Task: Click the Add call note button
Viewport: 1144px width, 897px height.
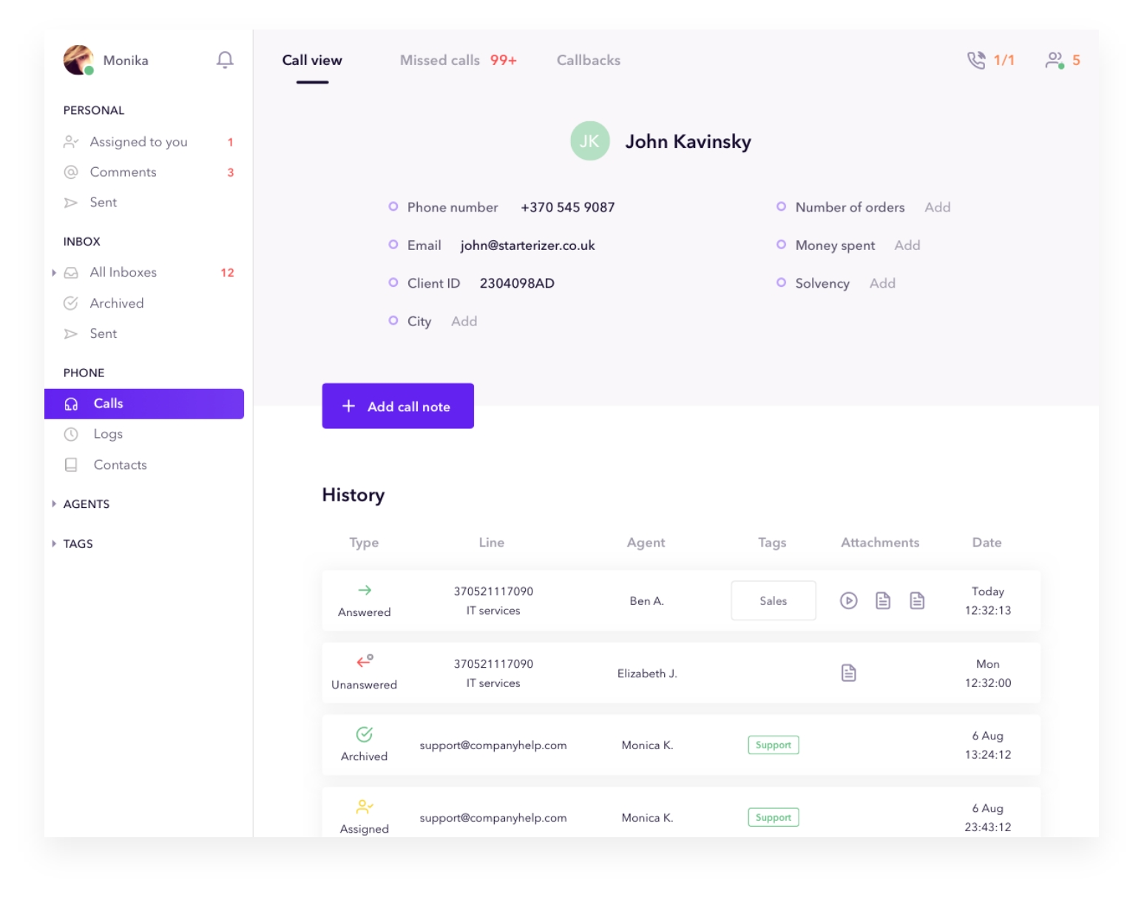Action: tap(398, 406)
